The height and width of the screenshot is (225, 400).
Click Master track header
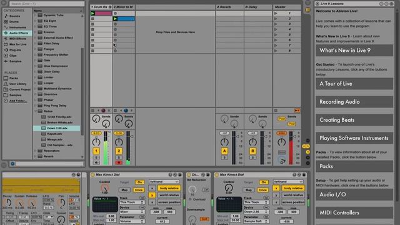point(287,7)
